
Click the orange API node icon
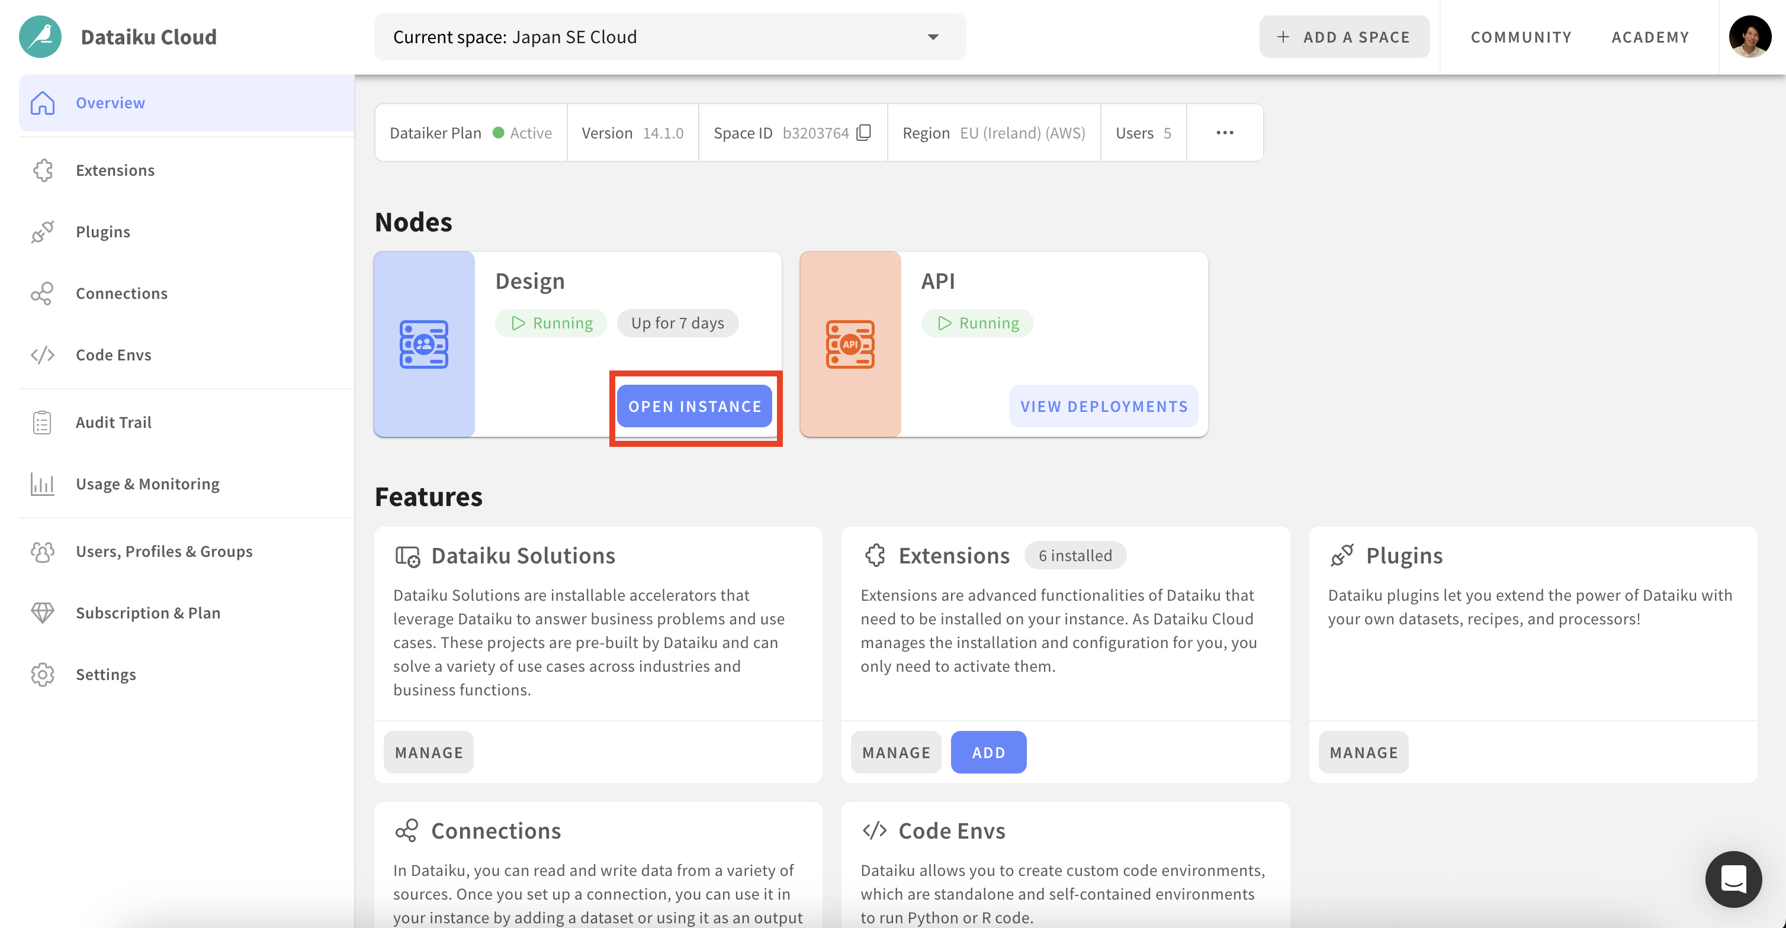pos(850,344)
